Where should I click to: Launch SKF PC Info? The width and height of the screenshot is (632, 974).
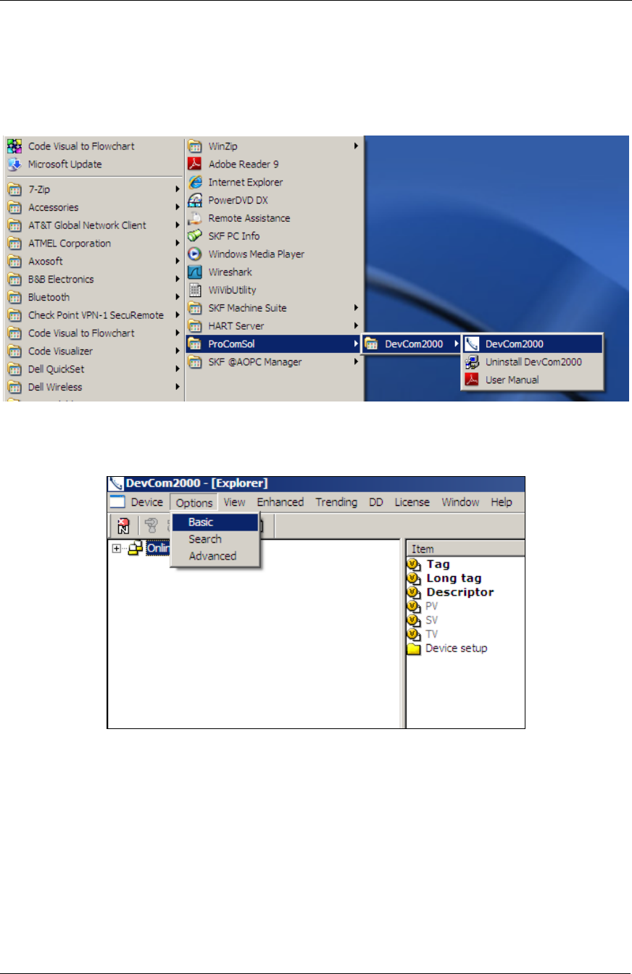[273, 236]
